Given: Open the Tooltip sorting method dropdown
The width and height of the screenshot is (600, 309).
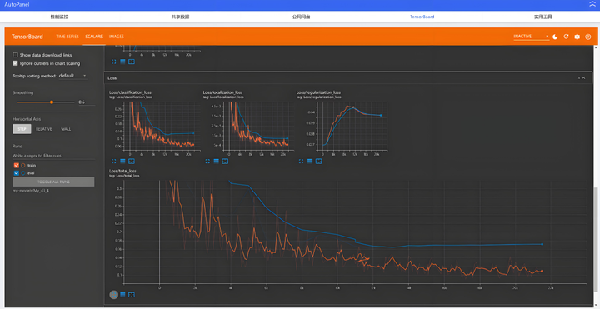Looking at the screenshot, I should point(72,76).
